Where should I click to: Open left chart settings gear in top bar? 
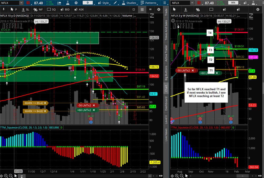pos(76,3)
